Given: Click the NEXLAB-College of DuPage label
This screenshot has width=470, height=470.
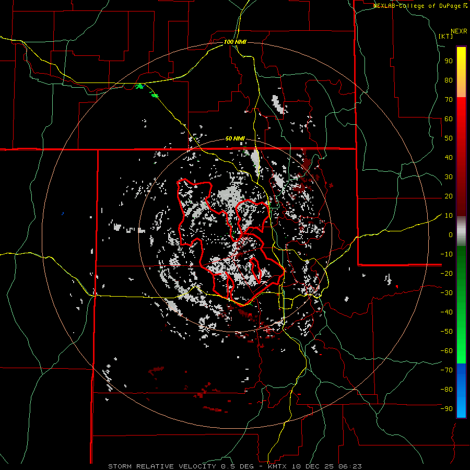Looking at the screenshot, I should (417, 6).
